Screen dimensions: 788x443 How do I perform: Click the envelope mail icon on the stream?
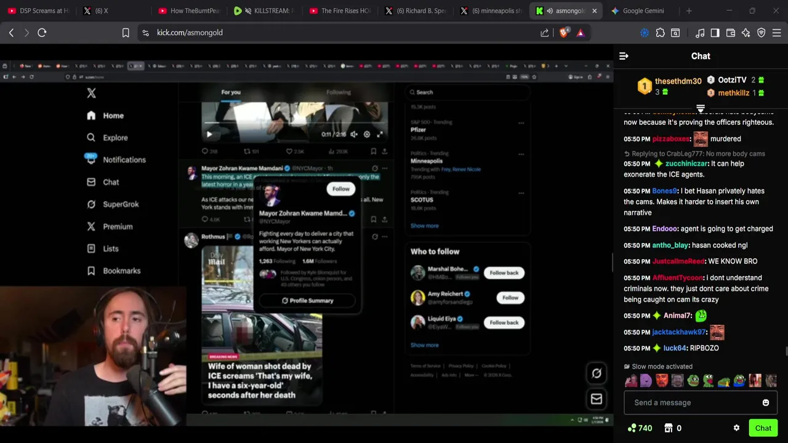[x=597, y=399]
